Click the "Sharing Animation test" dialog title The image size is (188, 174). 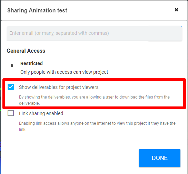[x=37, y=10]
